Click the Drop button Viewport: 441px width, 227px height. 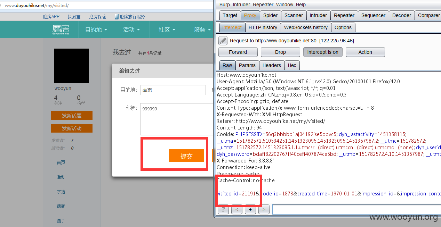click(280, 52)
